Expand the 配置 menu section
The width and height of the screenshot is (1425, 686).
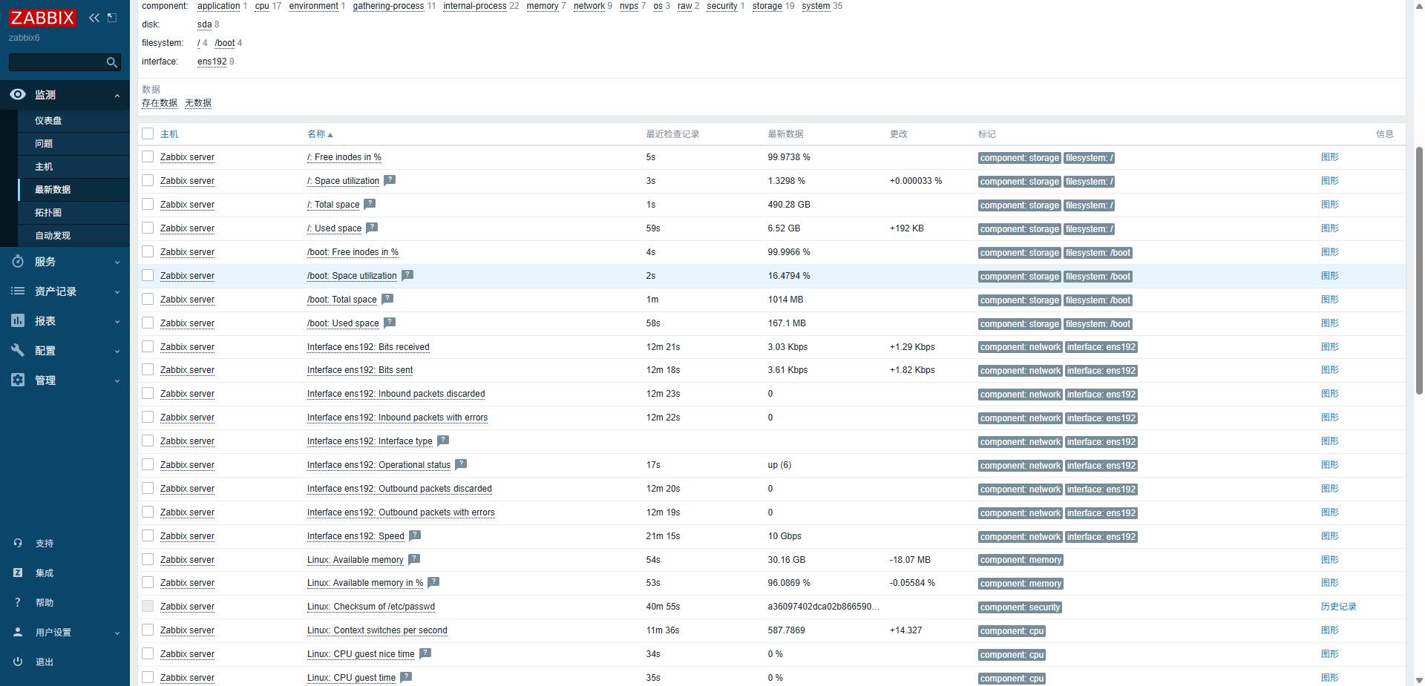[117, 351]
